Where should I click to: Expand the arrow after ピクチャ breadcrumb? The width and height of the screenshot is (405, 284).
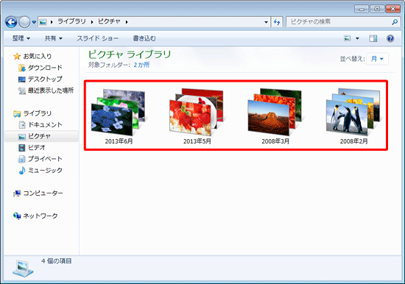point(127,22)
